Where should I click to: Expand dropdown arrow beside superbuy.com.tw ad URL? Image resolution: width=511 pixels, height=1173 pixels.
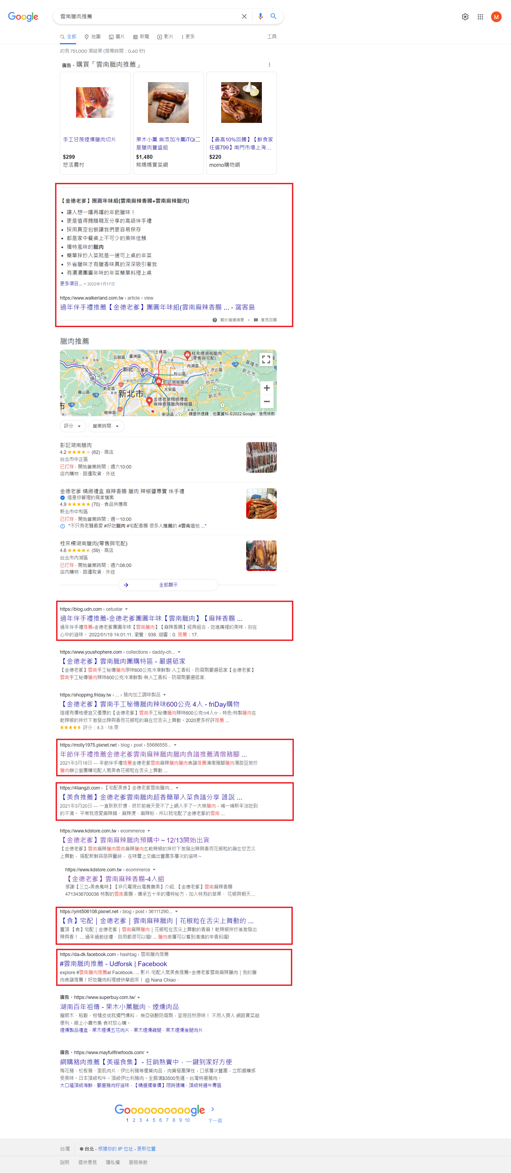[x=139, y=997]
